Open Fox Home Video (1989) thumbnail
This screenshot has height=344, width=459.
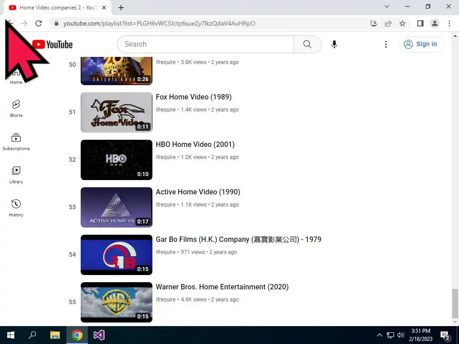[117, 112]
